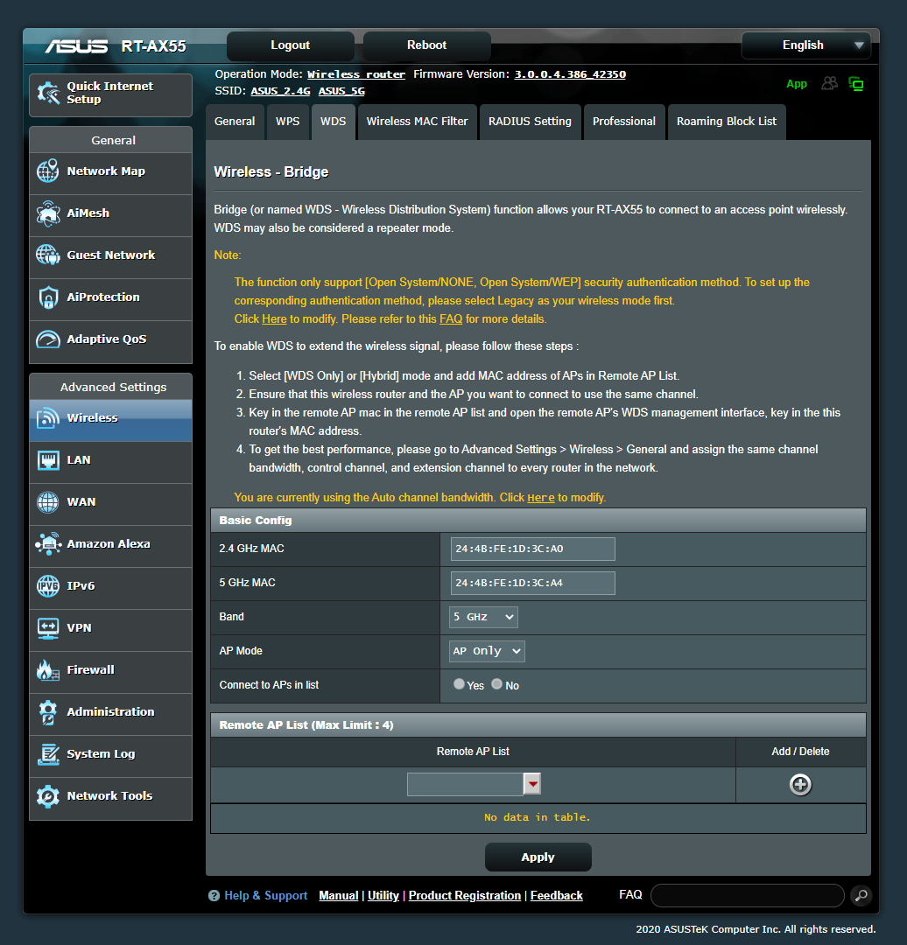This screenshot has height=945, width=907.
Task: Click the Wireless router operation mode link
Action: click(x=355, y=74)
